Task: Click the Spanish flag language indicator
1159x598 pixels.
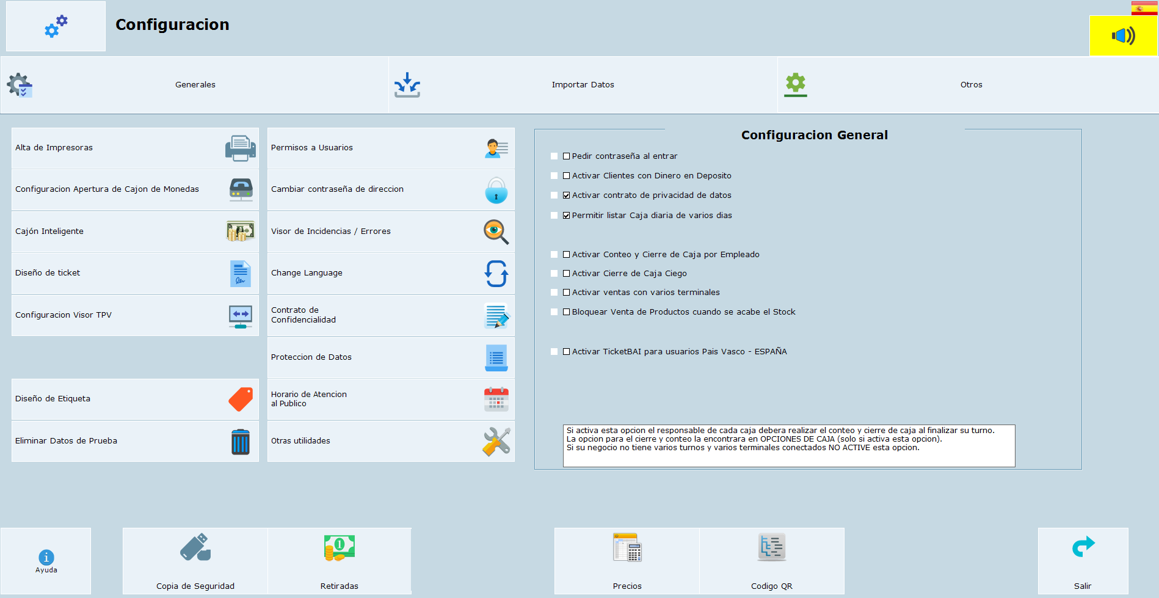Action: click(1144, 9)
